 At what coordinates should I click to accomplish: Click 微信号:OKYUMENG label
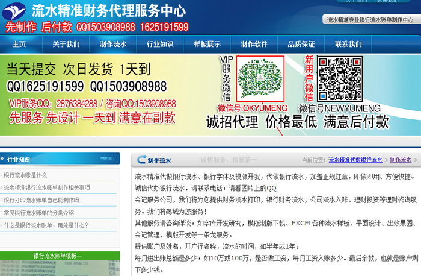pos(253,108)
